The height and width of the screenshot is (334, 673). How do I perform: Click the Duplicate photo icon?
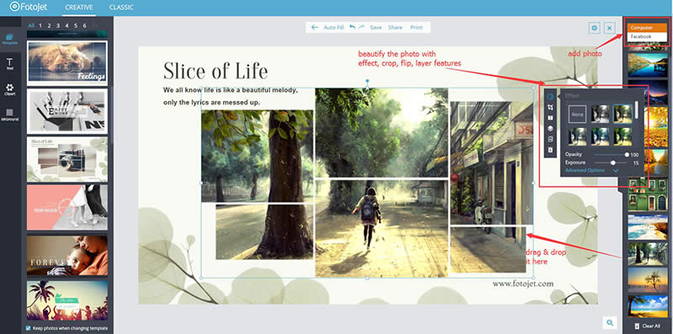550,139
